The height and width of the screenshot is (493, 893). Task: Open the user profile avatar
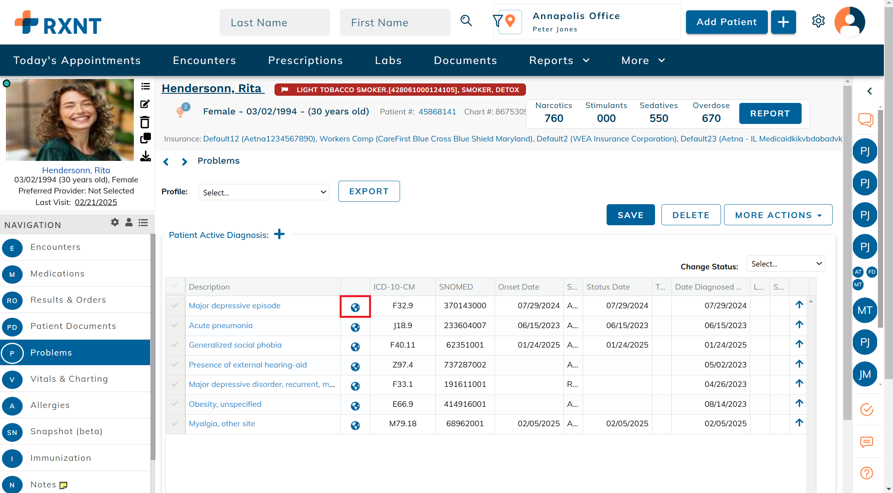pyautogui.click(x=850, y=22)
